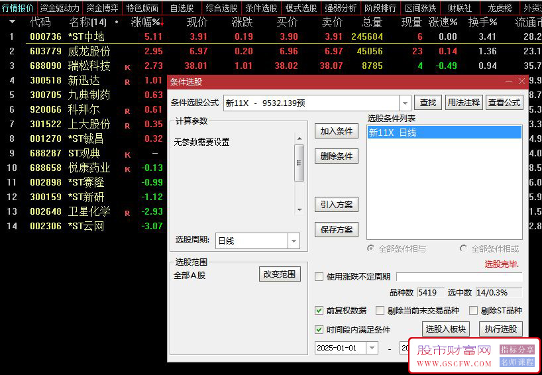The image size is (542, 375).
Task: Click the 引入方案 button
Action: (x=337, y=205)
